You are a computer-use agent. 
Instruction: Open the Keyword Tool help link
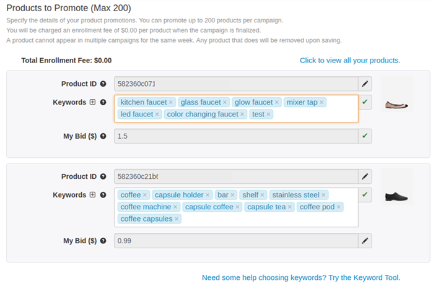click(301, 277)
